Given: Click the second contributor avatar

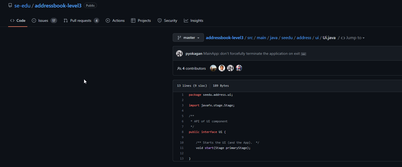Looking at the screenshot, I should (222, 68).
